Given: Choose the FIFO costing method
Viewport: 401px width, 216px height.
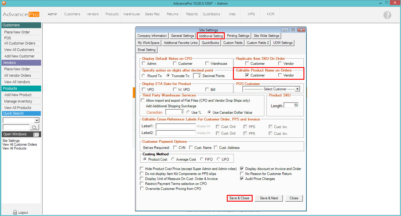Looking at the screenshot, I should 202,159.
